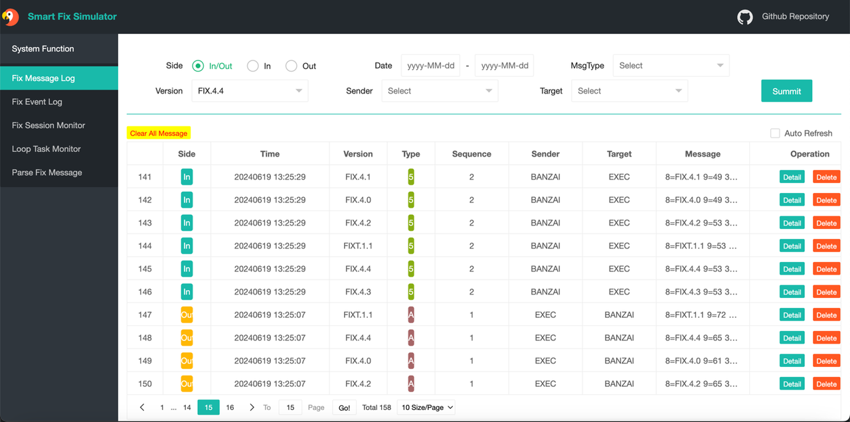This screenshot has width=850, height=422.
Task: Change the 10 Size/Page dropdown
Action: [426, 407]
